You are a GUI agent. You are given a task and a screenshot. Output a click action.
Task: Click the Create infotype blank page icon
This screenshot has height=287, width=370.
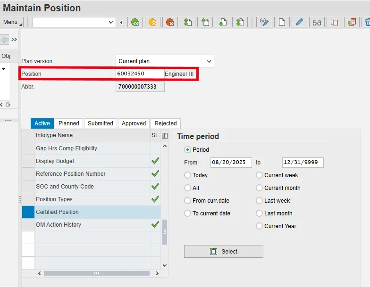click(282, 23)
